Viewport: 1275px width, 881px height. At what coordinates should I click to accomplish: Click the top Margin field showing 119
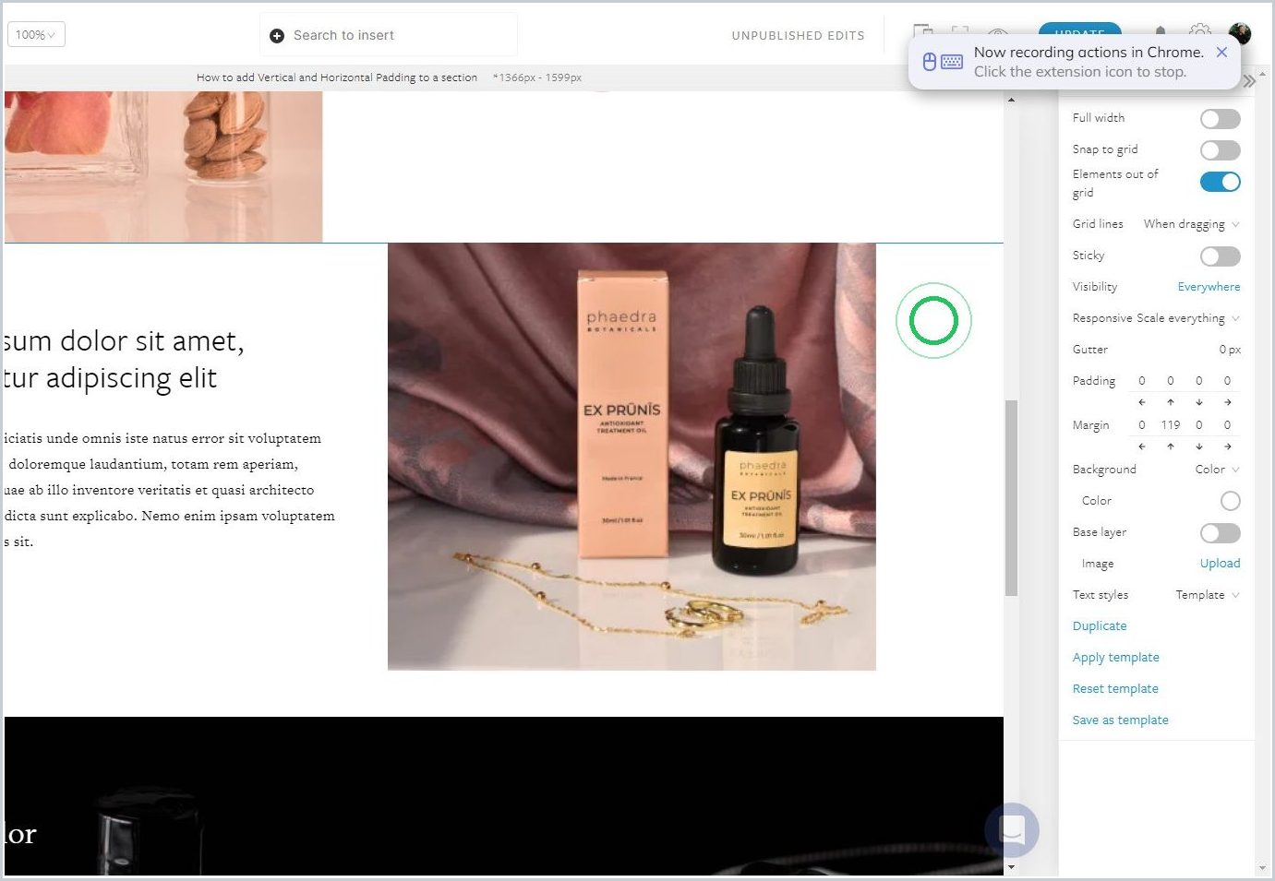point(1171,425)
